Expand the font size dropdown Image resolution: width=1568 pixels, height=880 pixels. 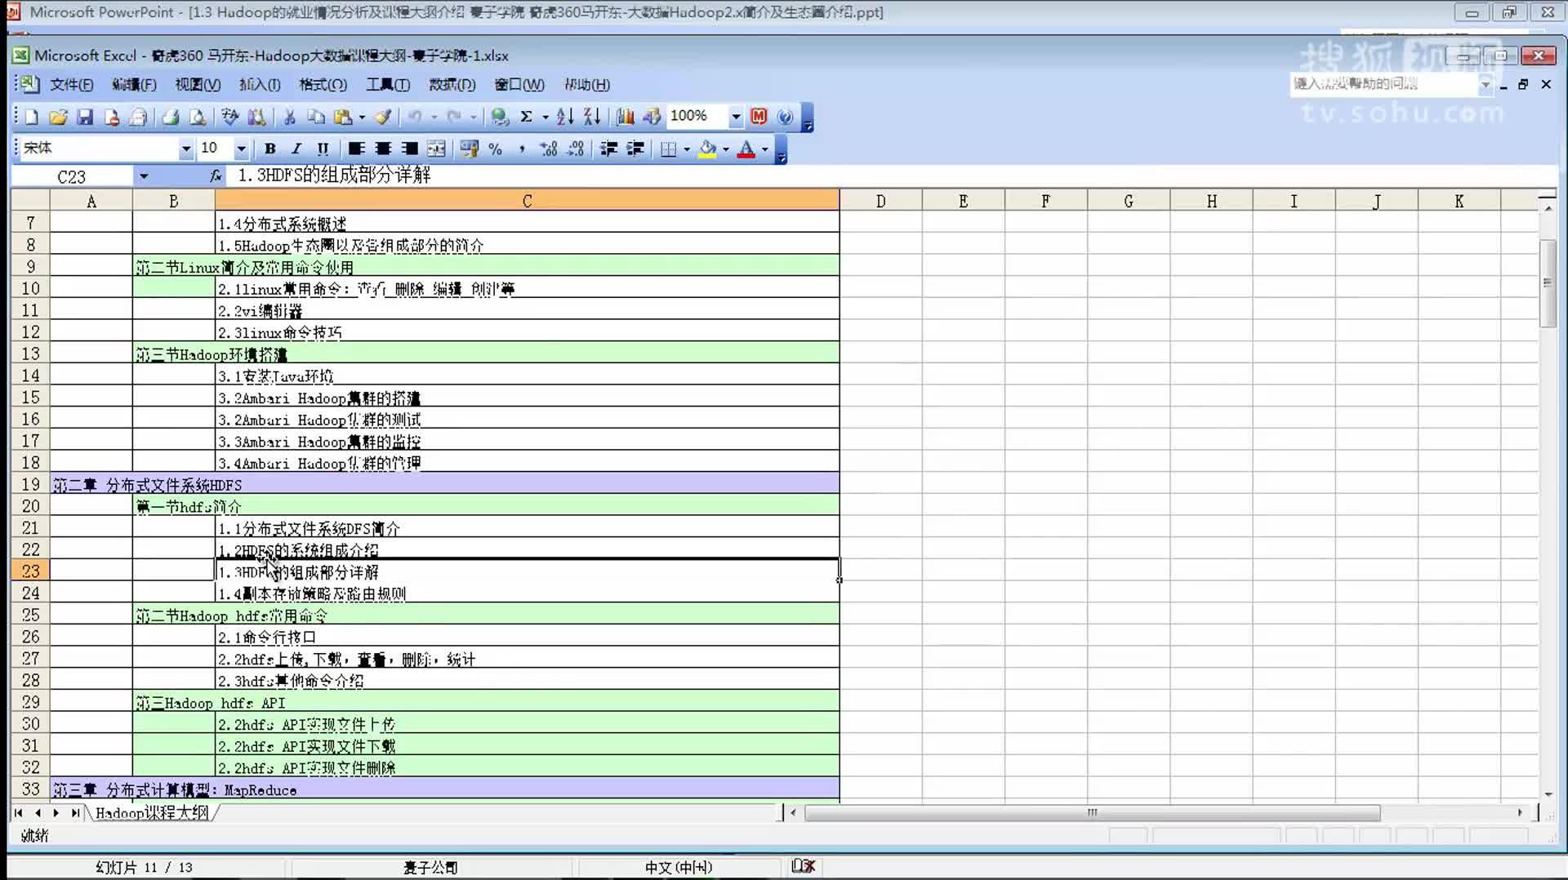242,149
